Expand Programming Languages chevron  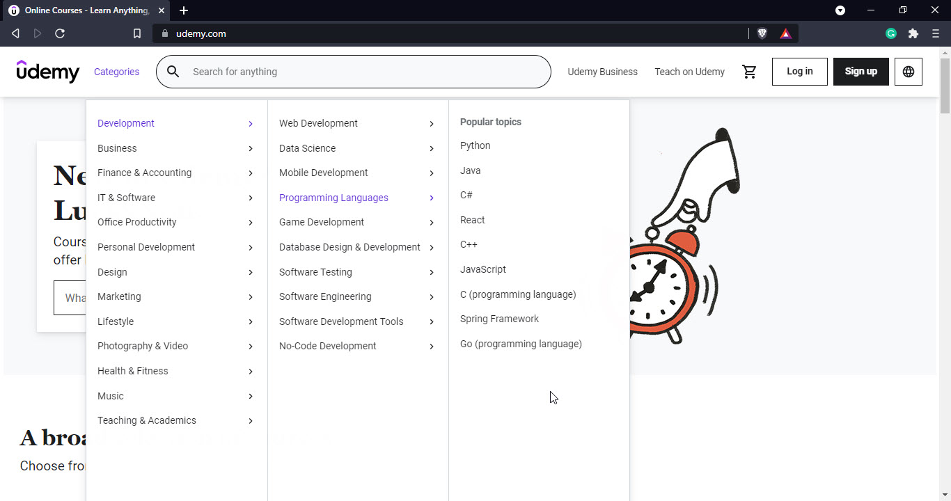tap(432, 198)
